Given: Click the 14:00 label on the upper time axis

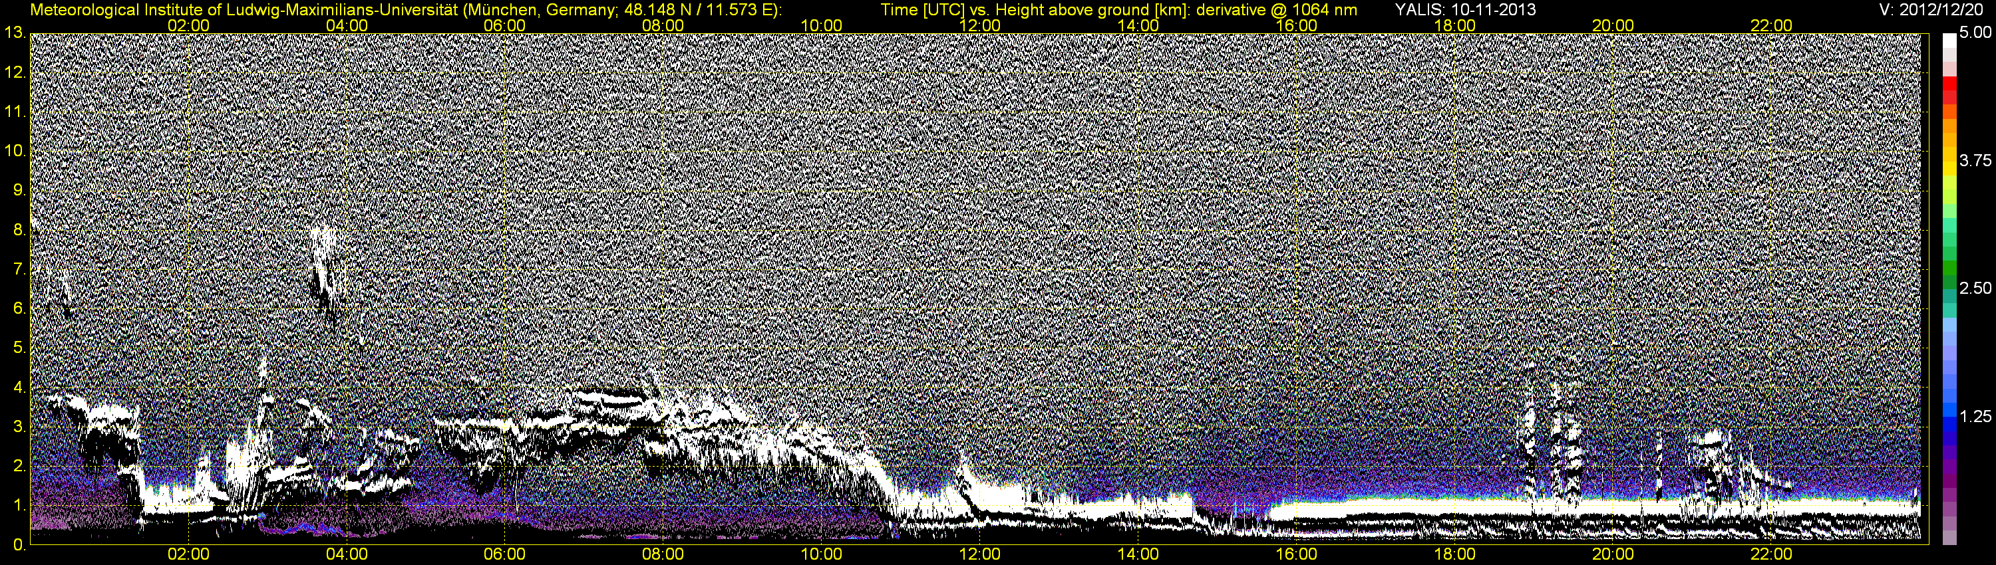Looking at the screenshot, I should point(1138,25).
